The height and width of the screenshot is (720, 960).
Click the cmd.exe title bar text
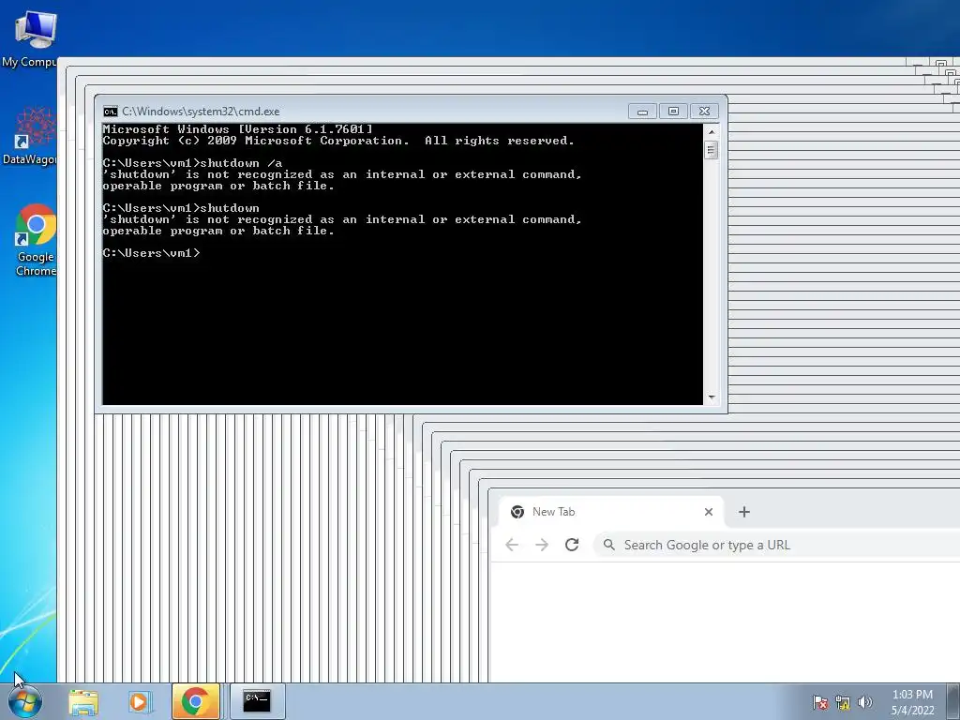click(x=201, y=112)
